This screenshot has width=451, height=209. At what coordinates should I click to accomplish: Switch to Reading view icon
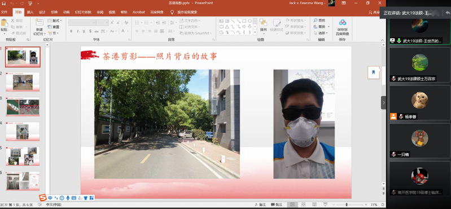click(314, 204)
